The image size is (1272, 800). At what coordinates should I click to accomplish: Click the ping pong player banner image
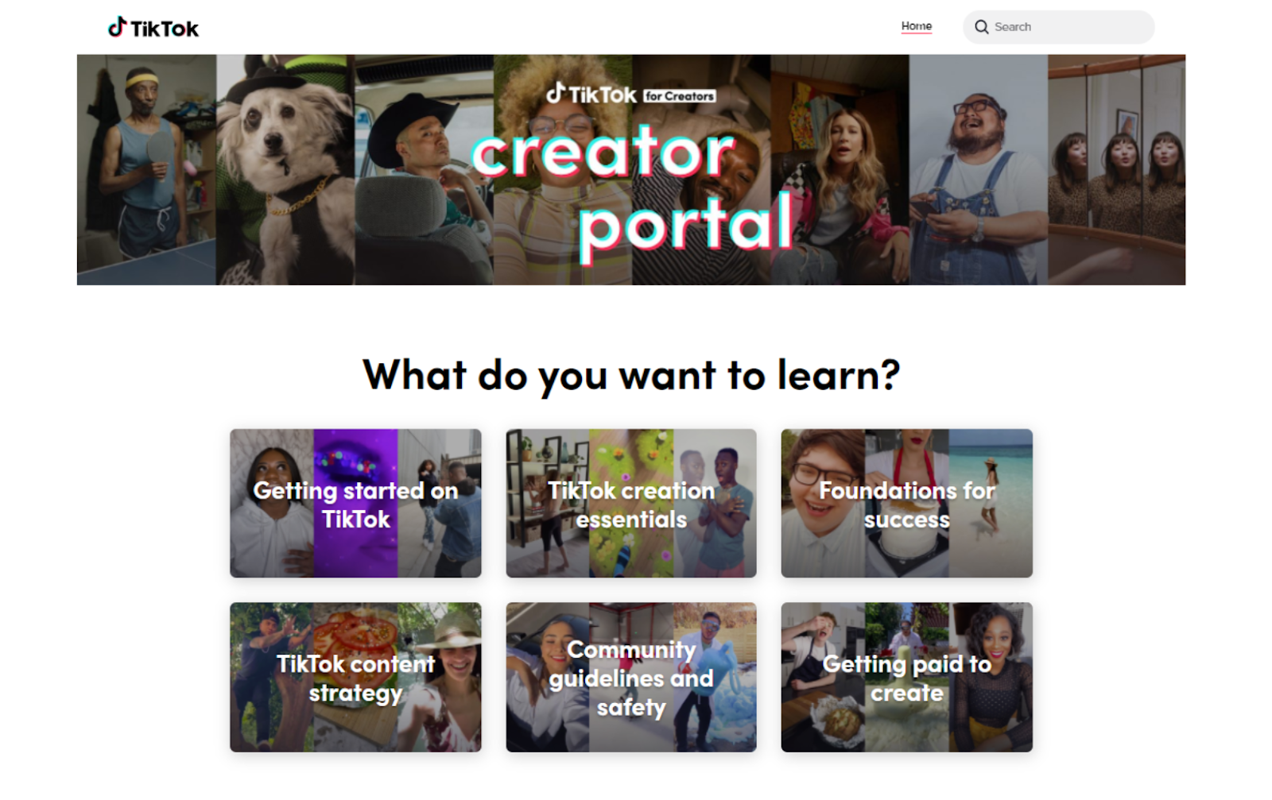pyautogui.click(x=146, y=170)
